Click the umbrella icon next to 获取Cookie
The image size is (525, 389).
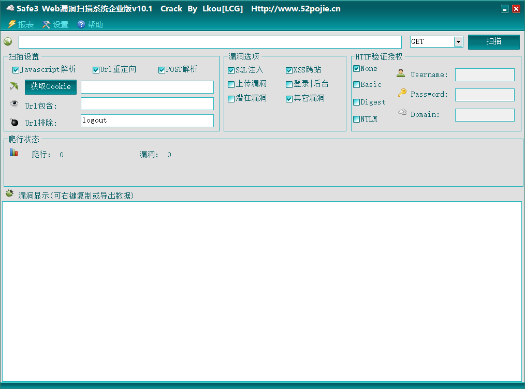(14, 86)
